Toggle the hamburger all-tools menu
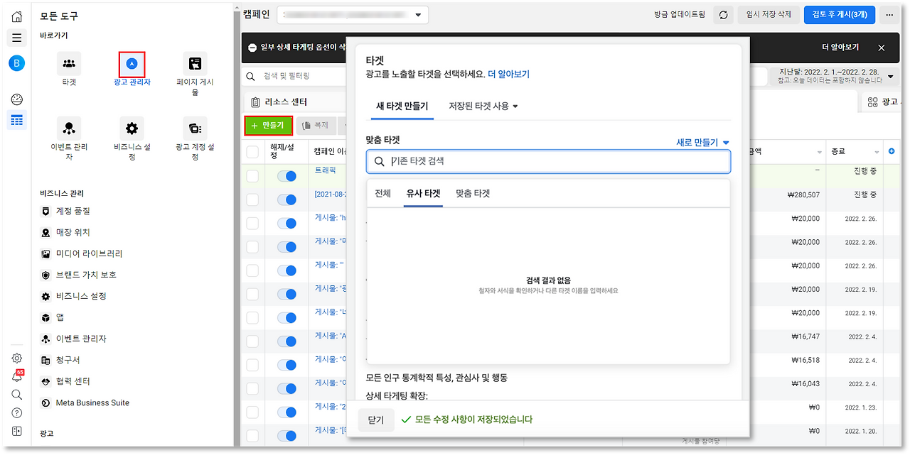910x455 pixels. pyautogui.click(x=17, y=38)
